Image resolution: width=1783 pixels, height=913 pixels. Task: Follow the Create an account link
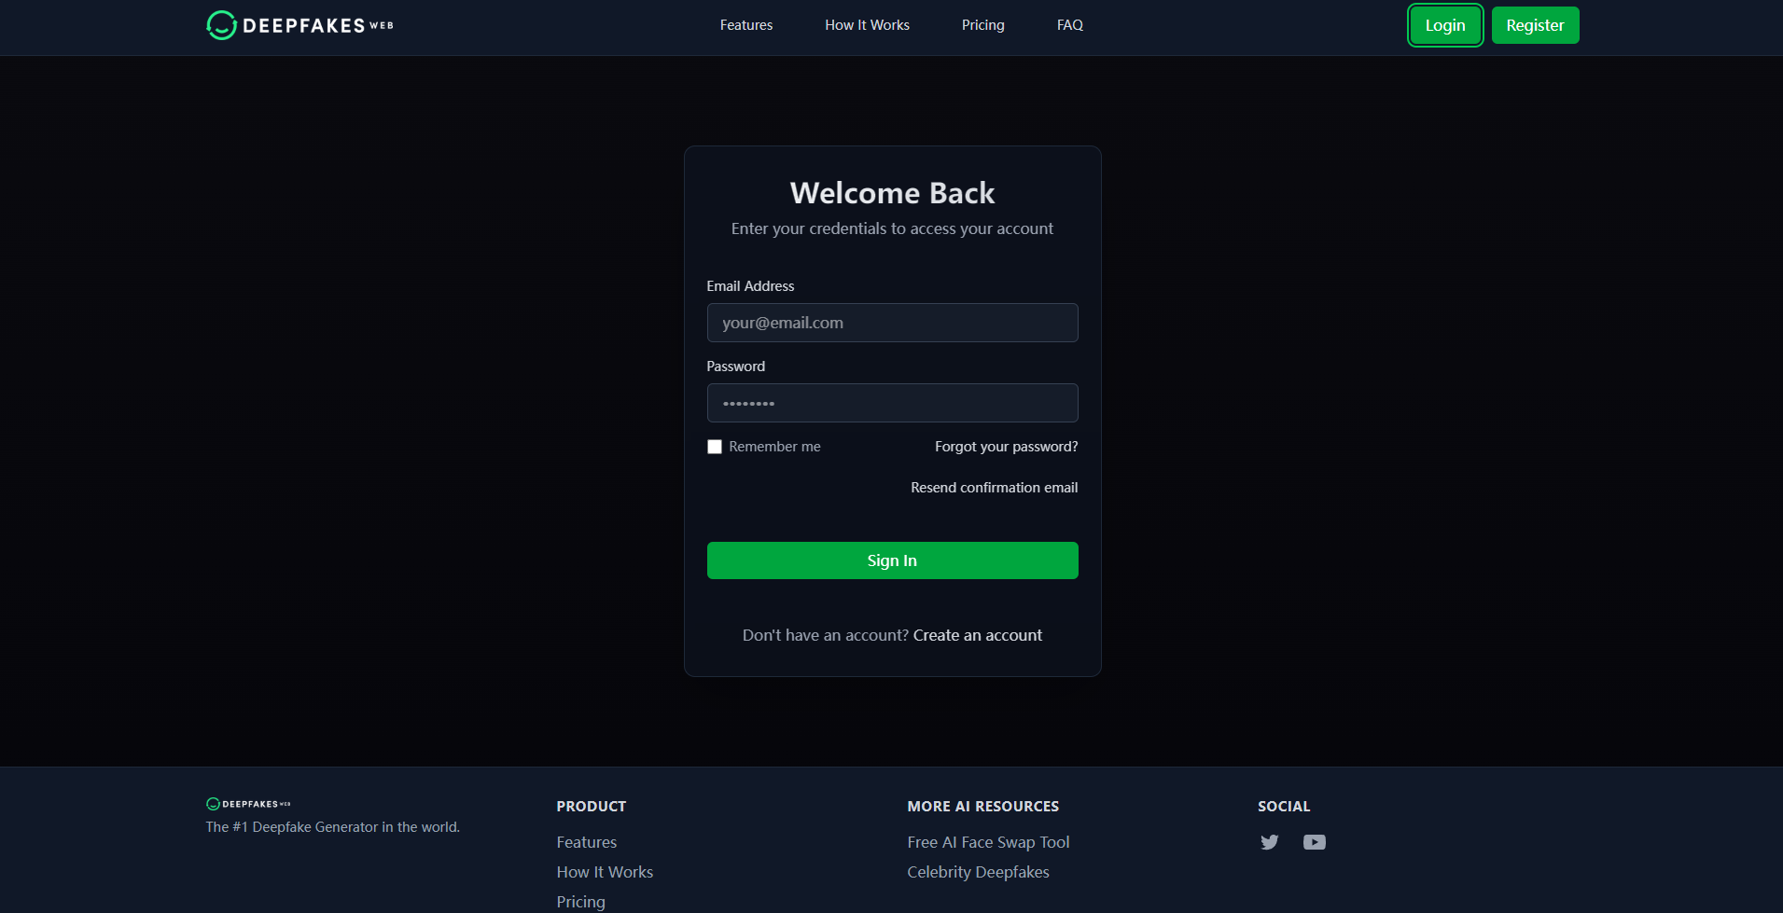click(977, 635)
